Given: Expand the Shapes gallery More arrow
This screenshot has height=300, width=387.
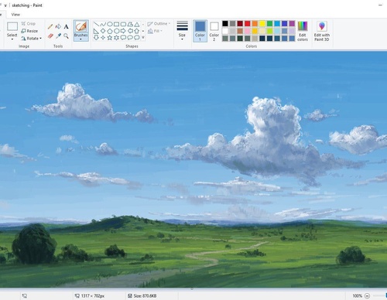Looking at the screenshot, I should click(143, 38).
